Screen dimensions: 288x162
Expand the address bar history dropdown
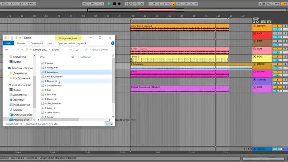[x=70, y=50]
